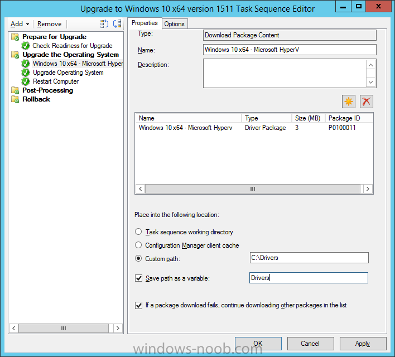
Task: Click package list left scroll arrow
Action: click(141, 189)
